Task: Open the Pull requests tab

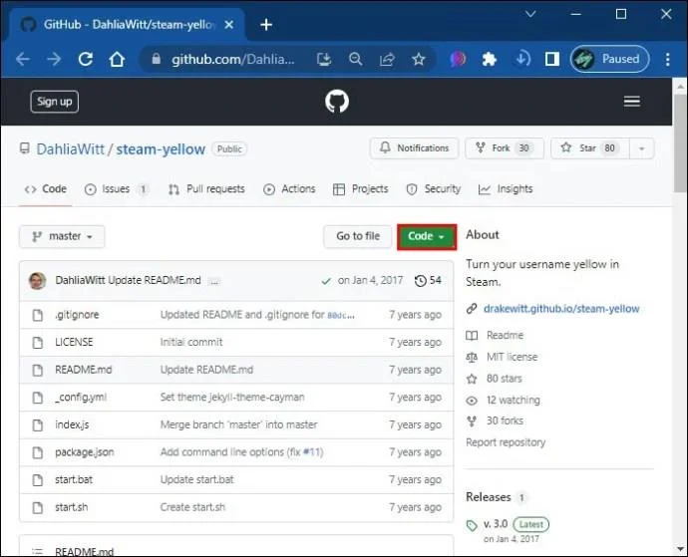Action: point(206,189)
